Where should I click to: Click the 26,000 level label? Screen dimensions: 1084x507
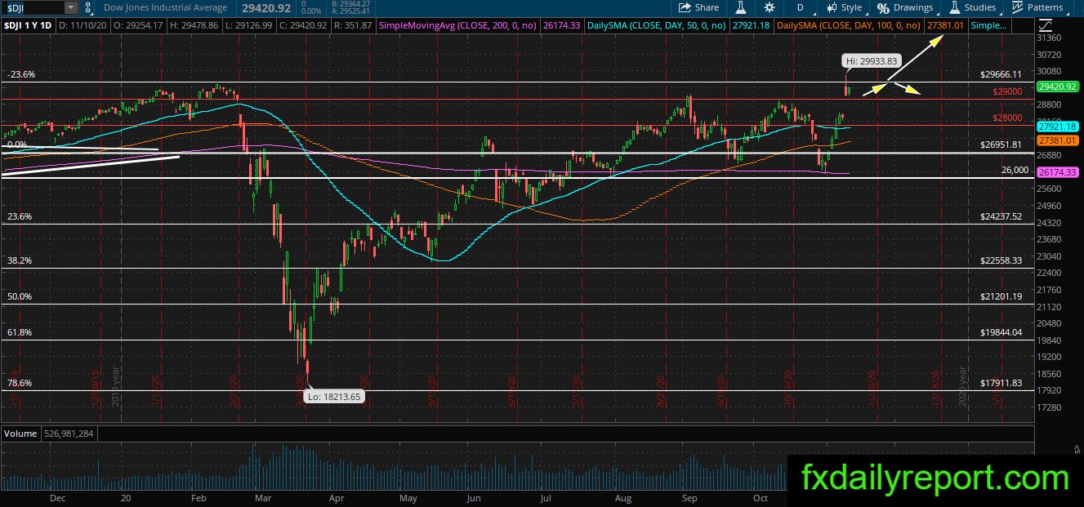point(1015,170)
